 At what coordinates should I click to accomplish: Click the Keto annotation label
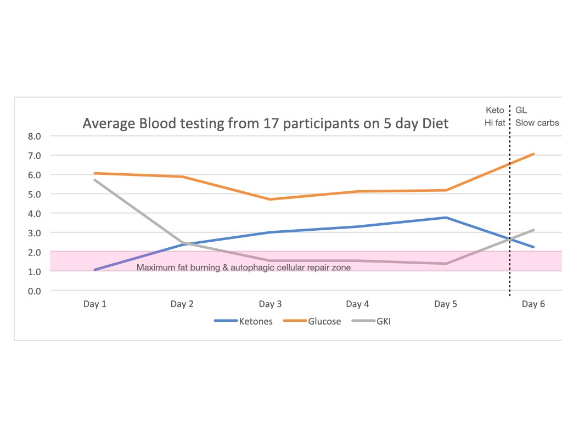(495, 110)
